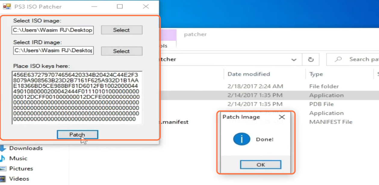Click the refresh icon in File Explorer
Viewport: 379px width, 185px height.
(x=311, y=59)
